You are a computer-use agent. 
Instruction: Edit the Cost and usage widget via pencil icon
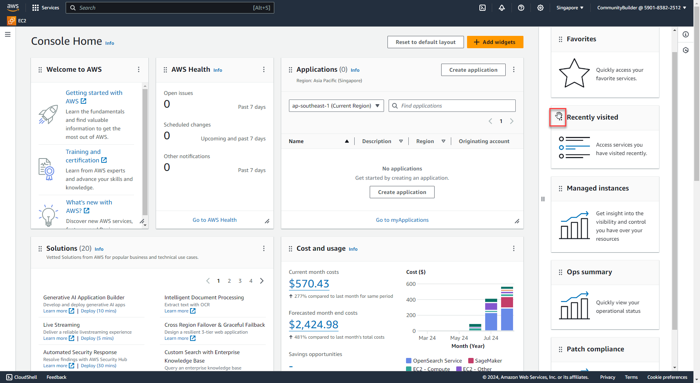point(514,248)
